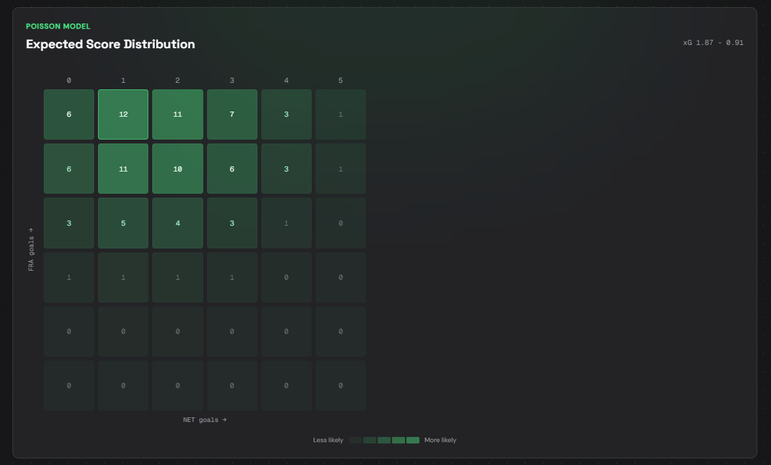Click the fourth legend swatch from left
The height and width of the screenshot is (465, 771).
click(399, 440)
